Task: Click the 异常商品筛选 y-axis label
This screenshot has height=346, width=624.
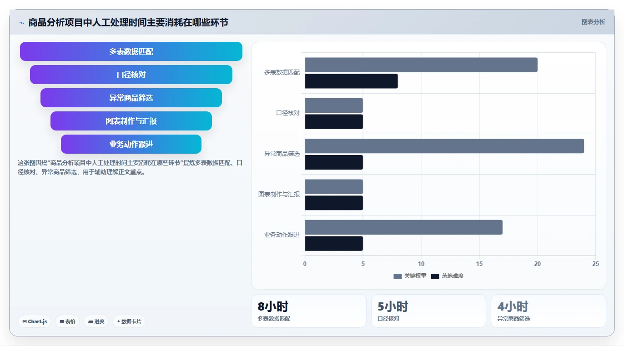Action: (x=282, y=154)
